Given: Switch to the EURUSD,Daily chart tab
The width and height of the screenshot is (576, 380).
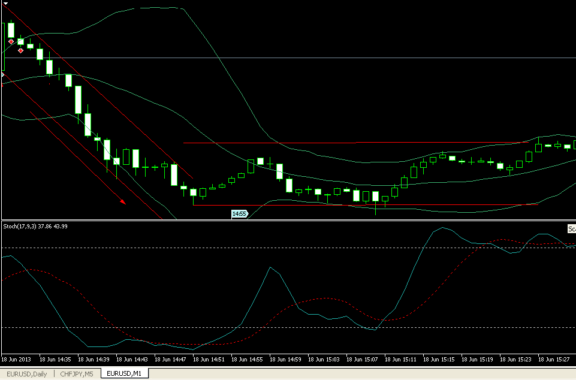Looking at the screenshot, I should (x=27, y=374).
